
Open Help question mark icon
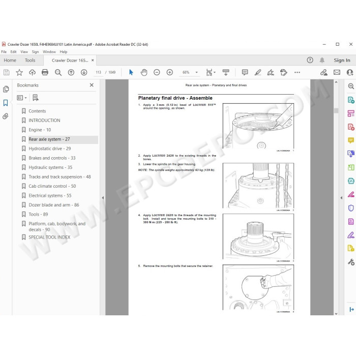(x=310, y=60)
